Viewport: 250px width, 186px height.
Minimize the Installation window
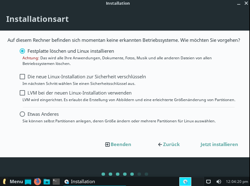click(x=238, y=3)
